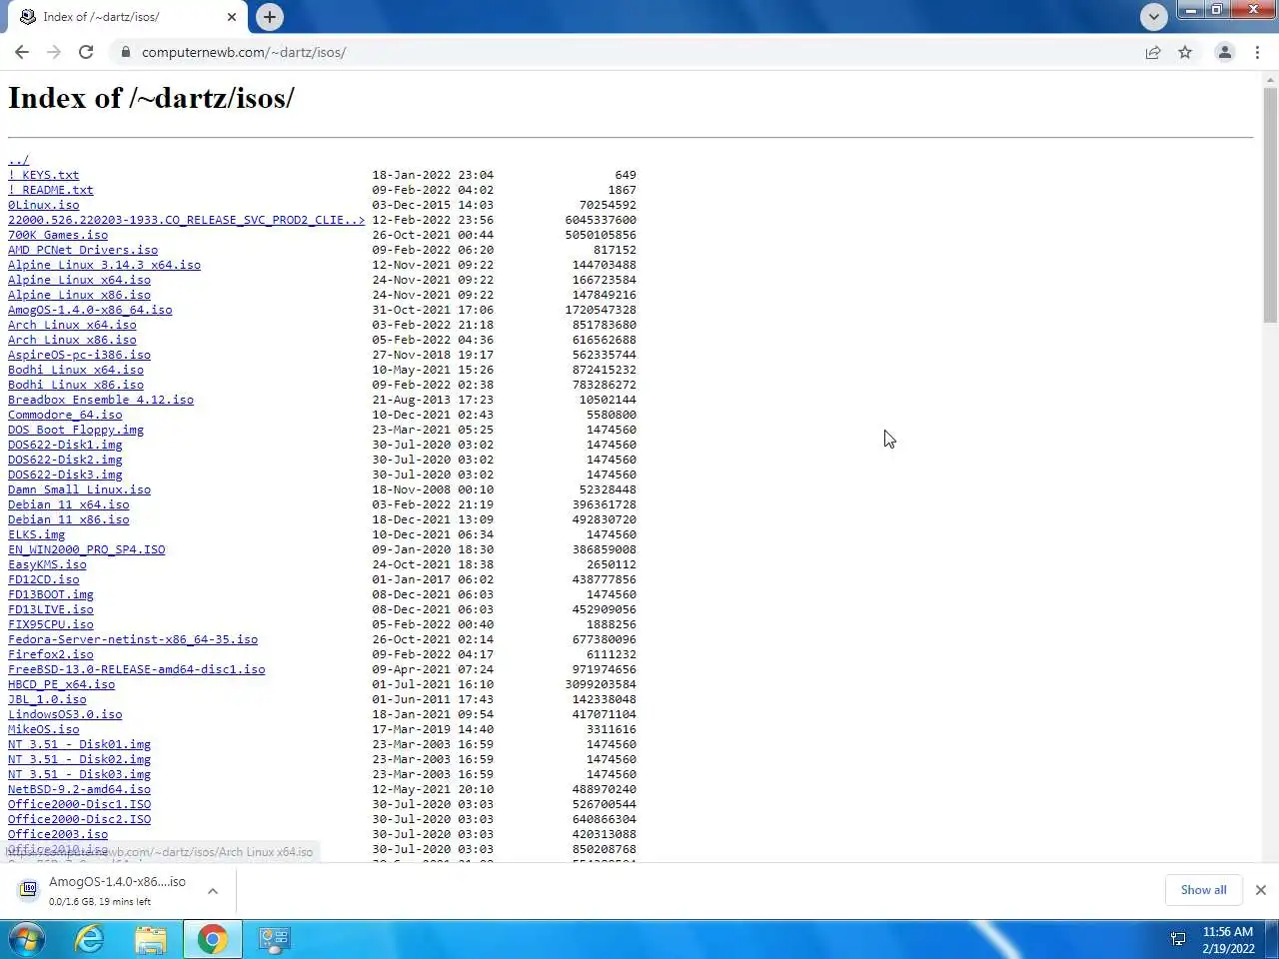Download MikeOS.iso

click(43, 729)
